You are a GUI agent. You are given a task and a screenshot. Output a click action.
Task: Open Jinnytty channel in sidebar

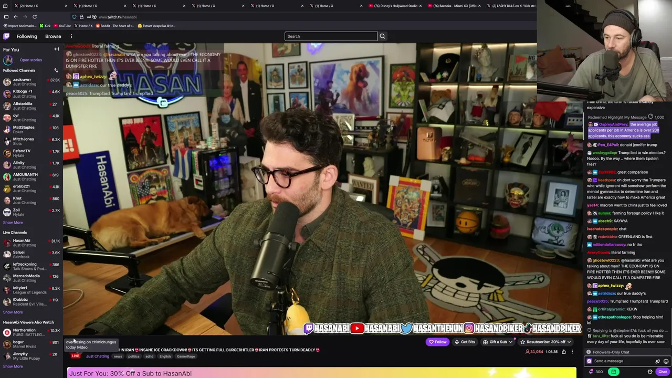[x=31, y=356]
